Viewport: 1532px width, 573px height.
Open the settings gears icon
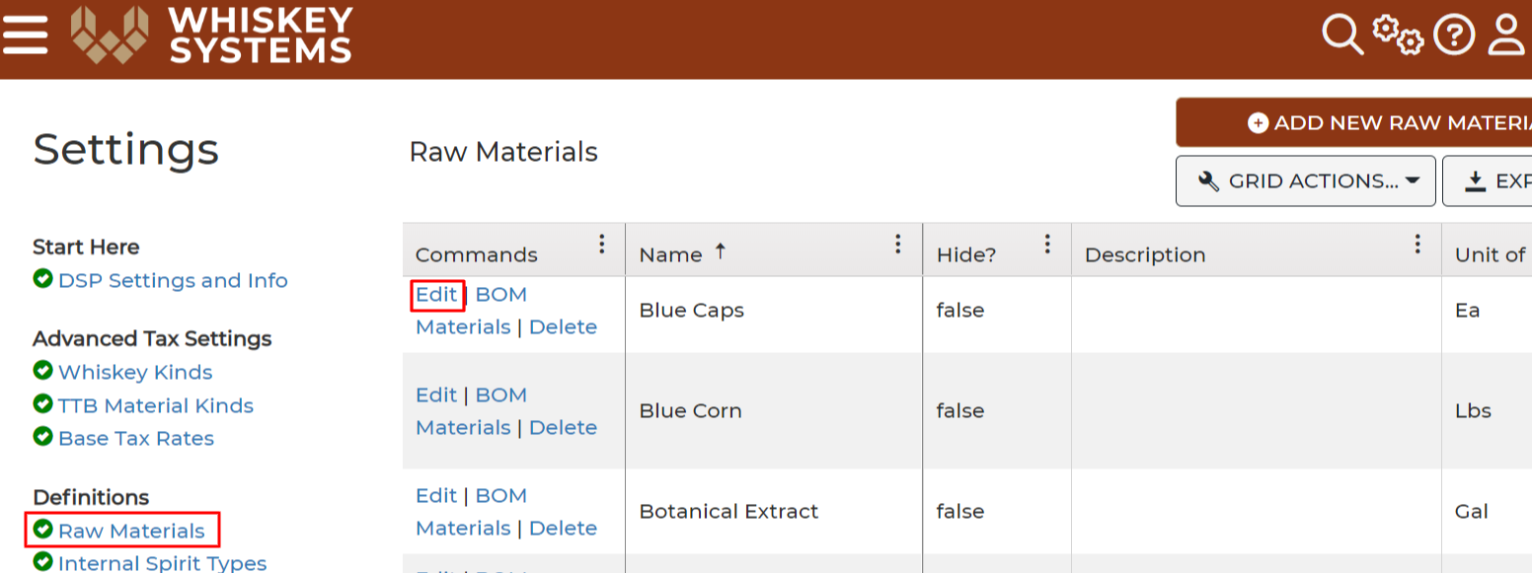(1398, 36)
